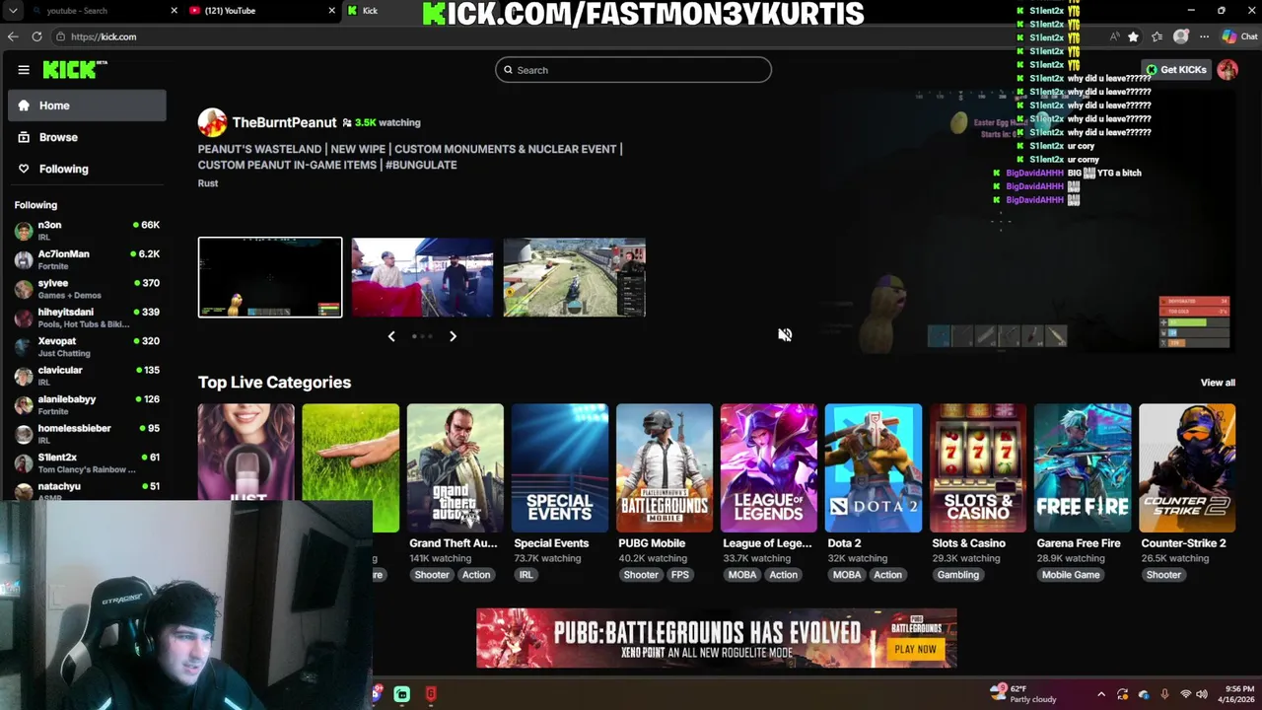Viewport: 1262px width, 710px height.
Task: Open the Special Events category card
Action: point(560,468)
